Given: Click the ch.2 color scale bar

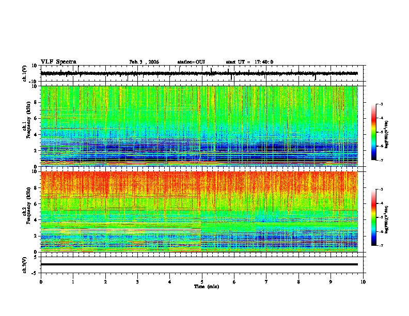Looking at the screenshot, I should (x=374, y=217).
